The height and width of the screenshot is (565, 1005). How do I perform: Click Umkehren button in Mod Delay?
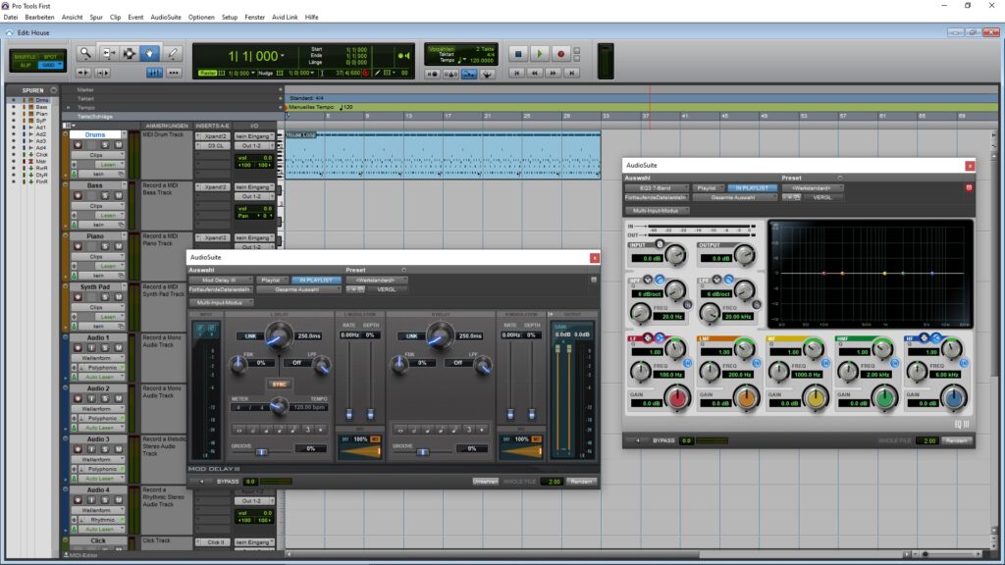coord(485,482)
